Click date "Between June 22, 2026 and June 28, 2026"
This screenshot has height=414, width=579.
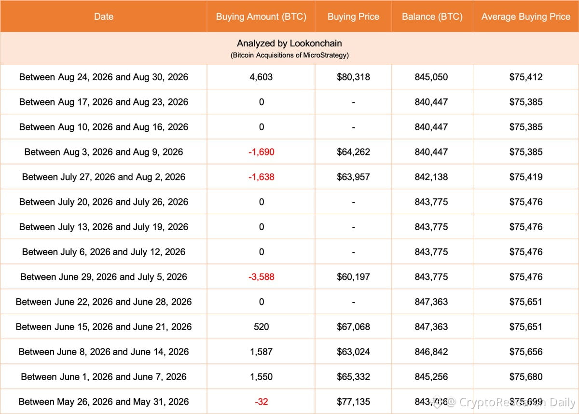pyautogui.click(x=104, y=302)
